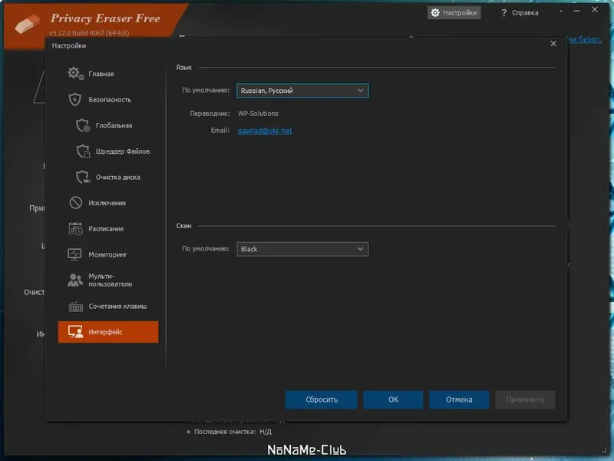Select the Сочетания клавиш keyboard icon
The height and width of the screenshot is (461, 614).
74,306
